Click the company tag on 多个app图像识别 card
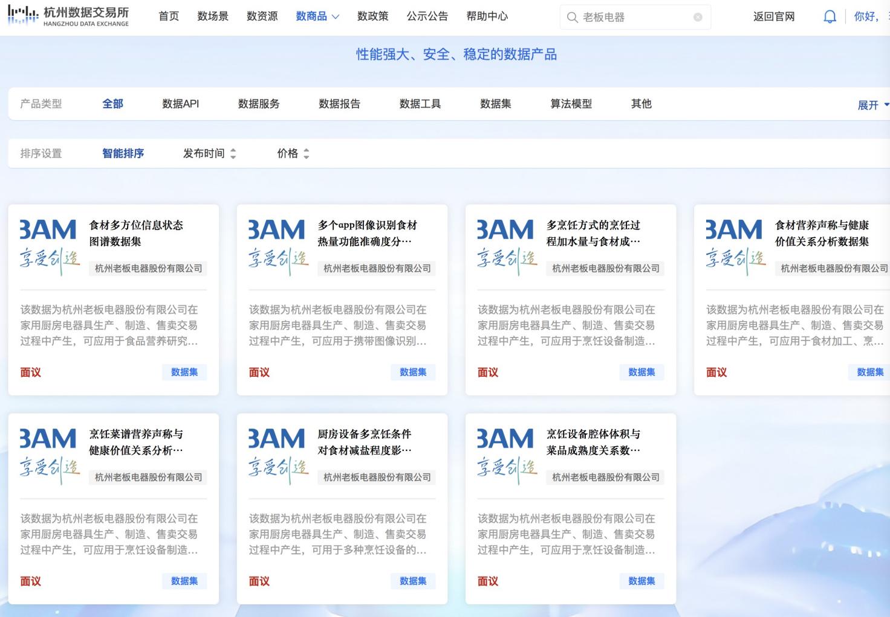Viewport: 890px width, 617px height. point(377,269)
